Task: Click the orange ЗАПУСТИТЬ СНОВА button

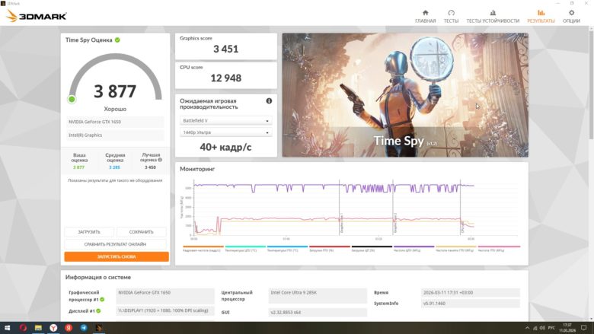Action: coord(117,257)
